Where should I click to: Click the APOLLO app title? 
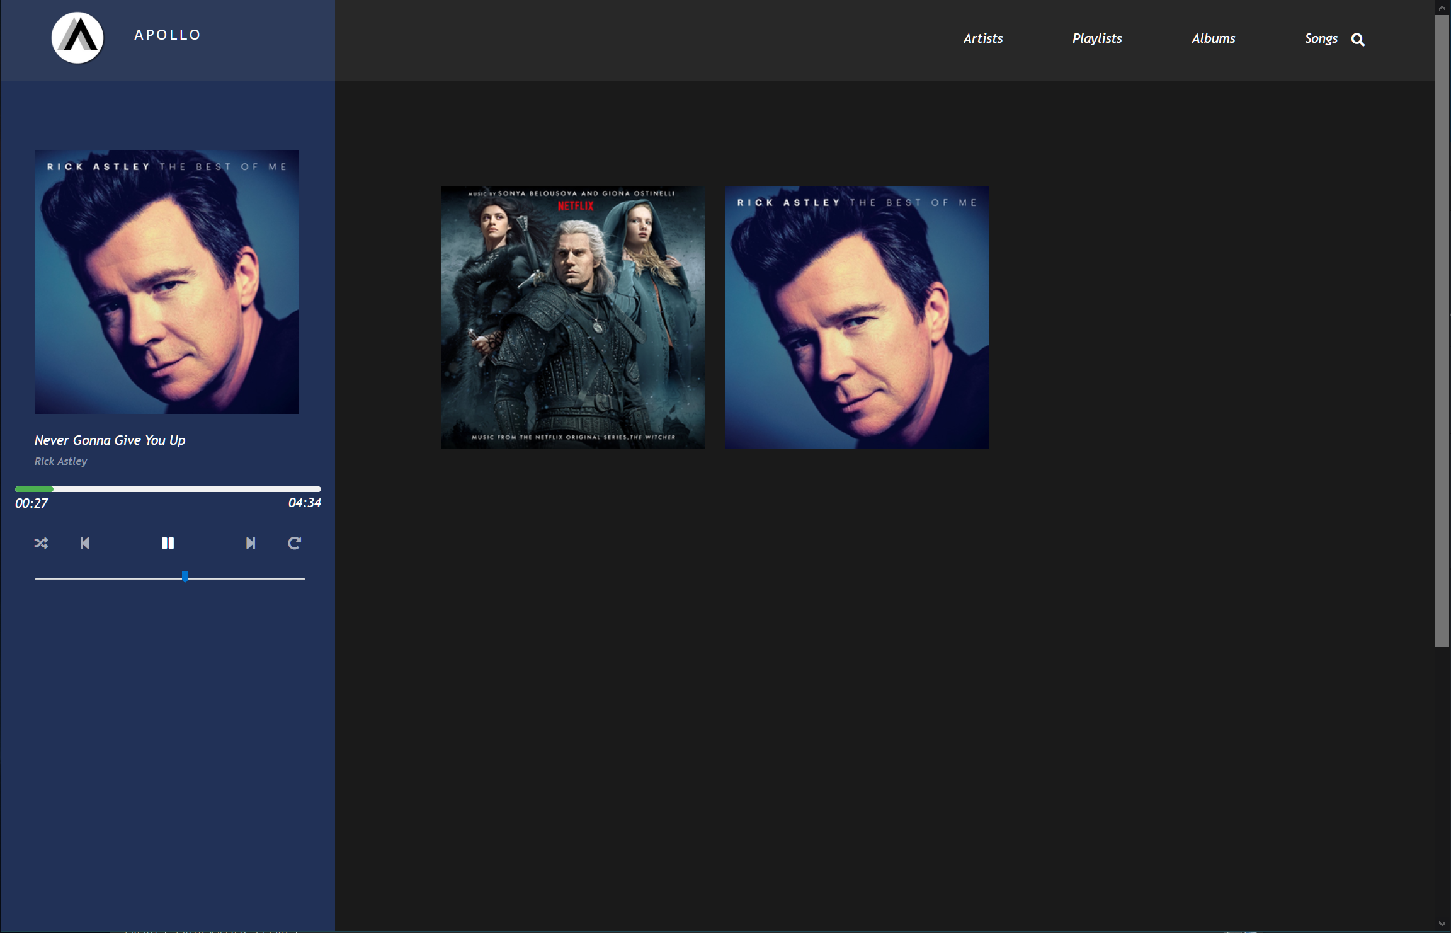click(x=168, y=35)
